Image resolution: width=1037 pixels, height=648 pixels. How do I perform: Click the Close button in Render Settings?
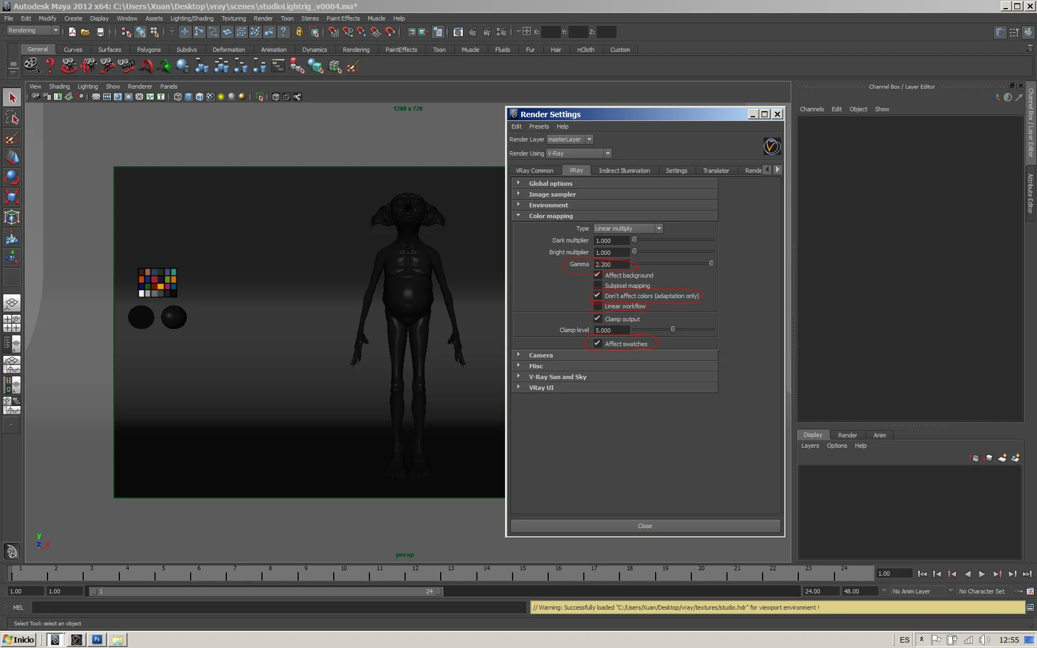coord(645,526)
